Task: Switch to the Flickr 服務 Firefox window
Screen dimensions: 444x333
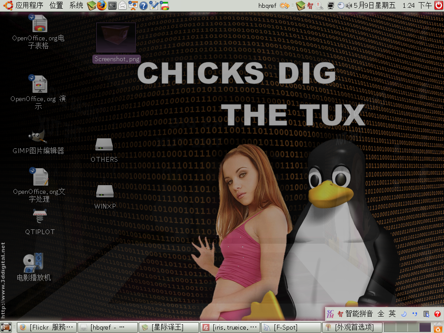Action: (47, 327)
